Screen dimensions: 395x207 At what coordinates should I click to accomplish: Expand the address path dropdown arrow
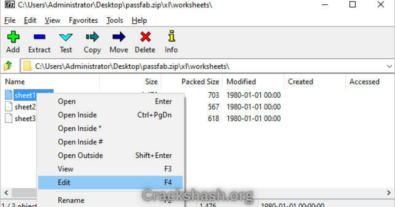tap(389, 66)
